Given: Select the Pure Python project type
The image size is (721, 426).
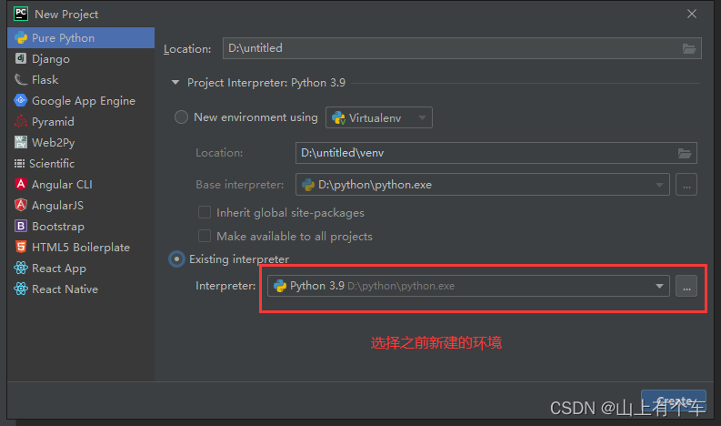Looking at the screenshot, I should coord(81,37).
